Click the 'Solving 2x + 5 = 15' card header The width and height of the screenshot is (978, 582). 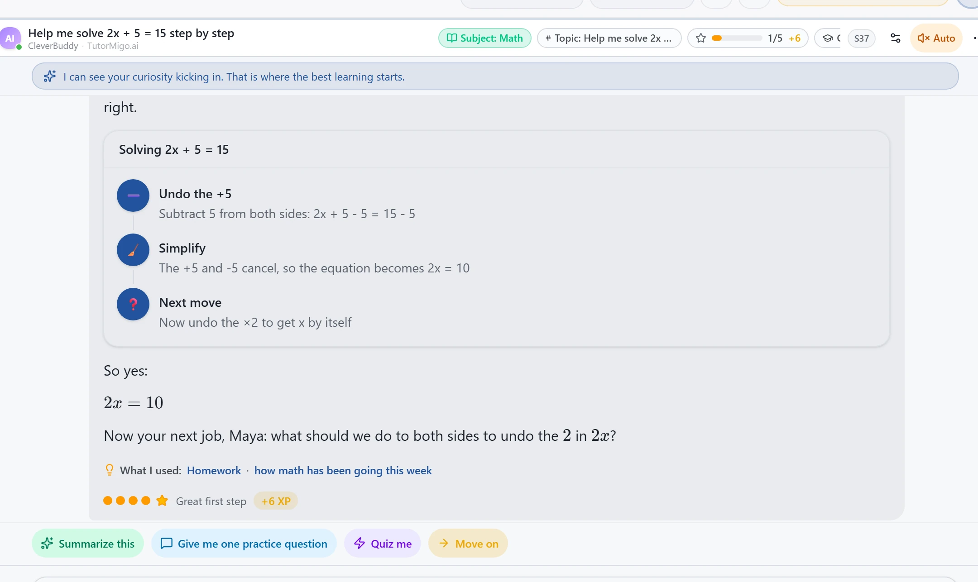[497, 150]
